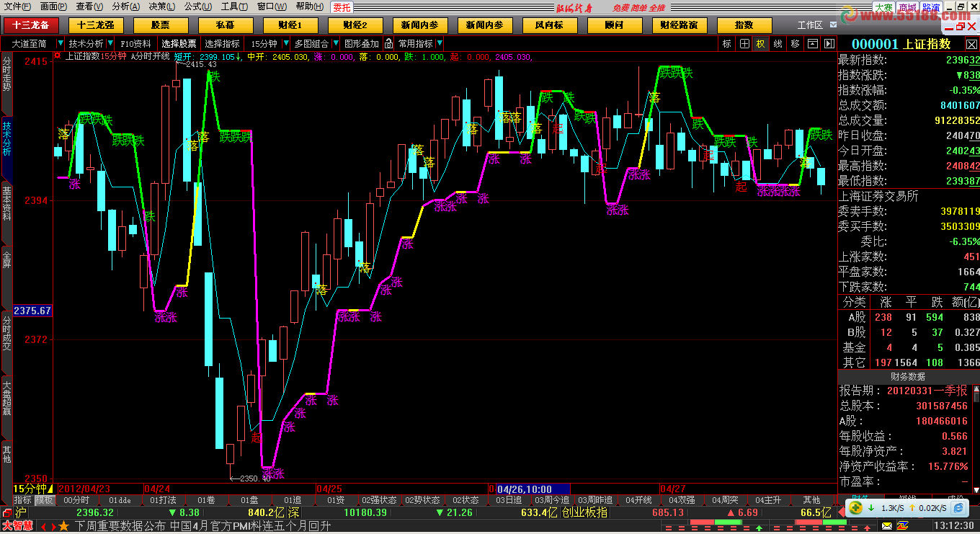This screenshot has height=534, width=980.
Task: Click the grid crosshair chart icon
Action: pyautogui.click(x=744, y=43)
